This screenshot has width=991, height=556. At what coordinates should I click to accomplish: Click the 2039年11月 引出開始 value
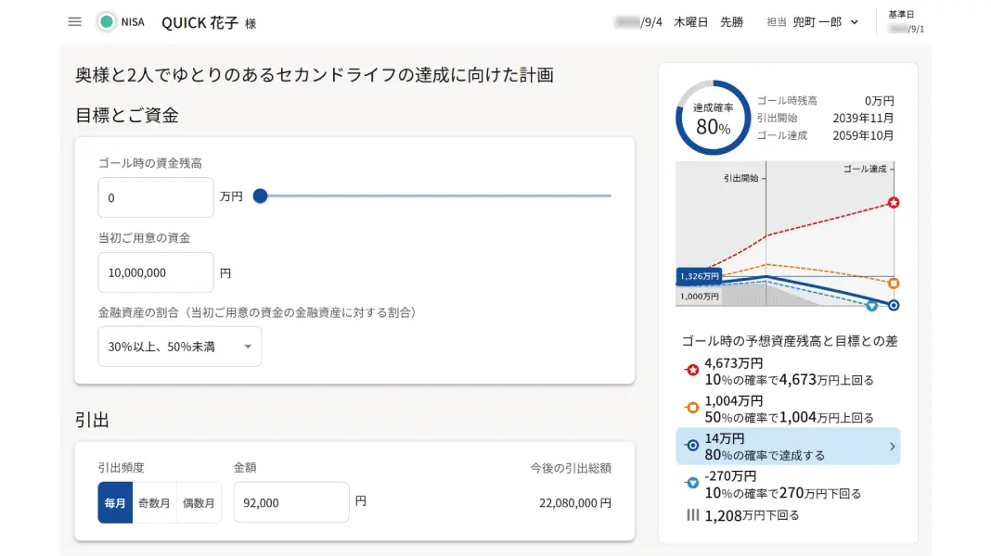tap(863, 118)
